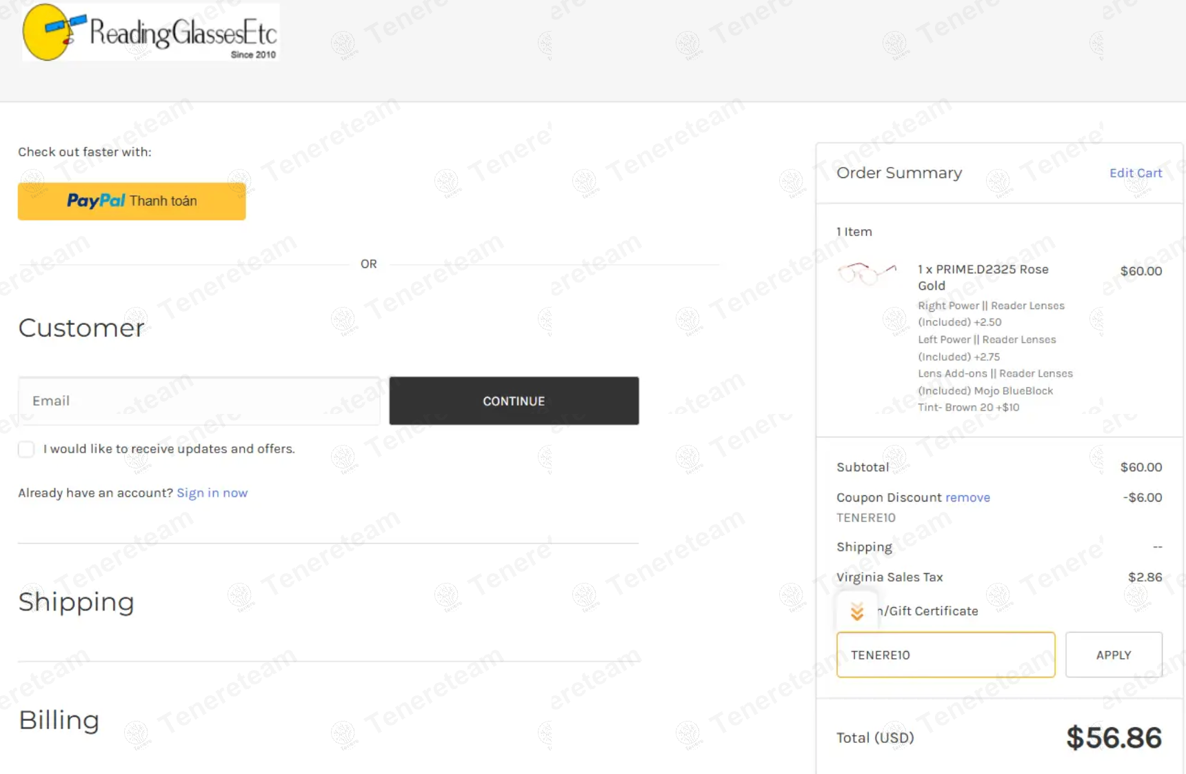Click the Order Summary title
The width and height of the screenshot is (1186, 774).
(x=898, y=173)
